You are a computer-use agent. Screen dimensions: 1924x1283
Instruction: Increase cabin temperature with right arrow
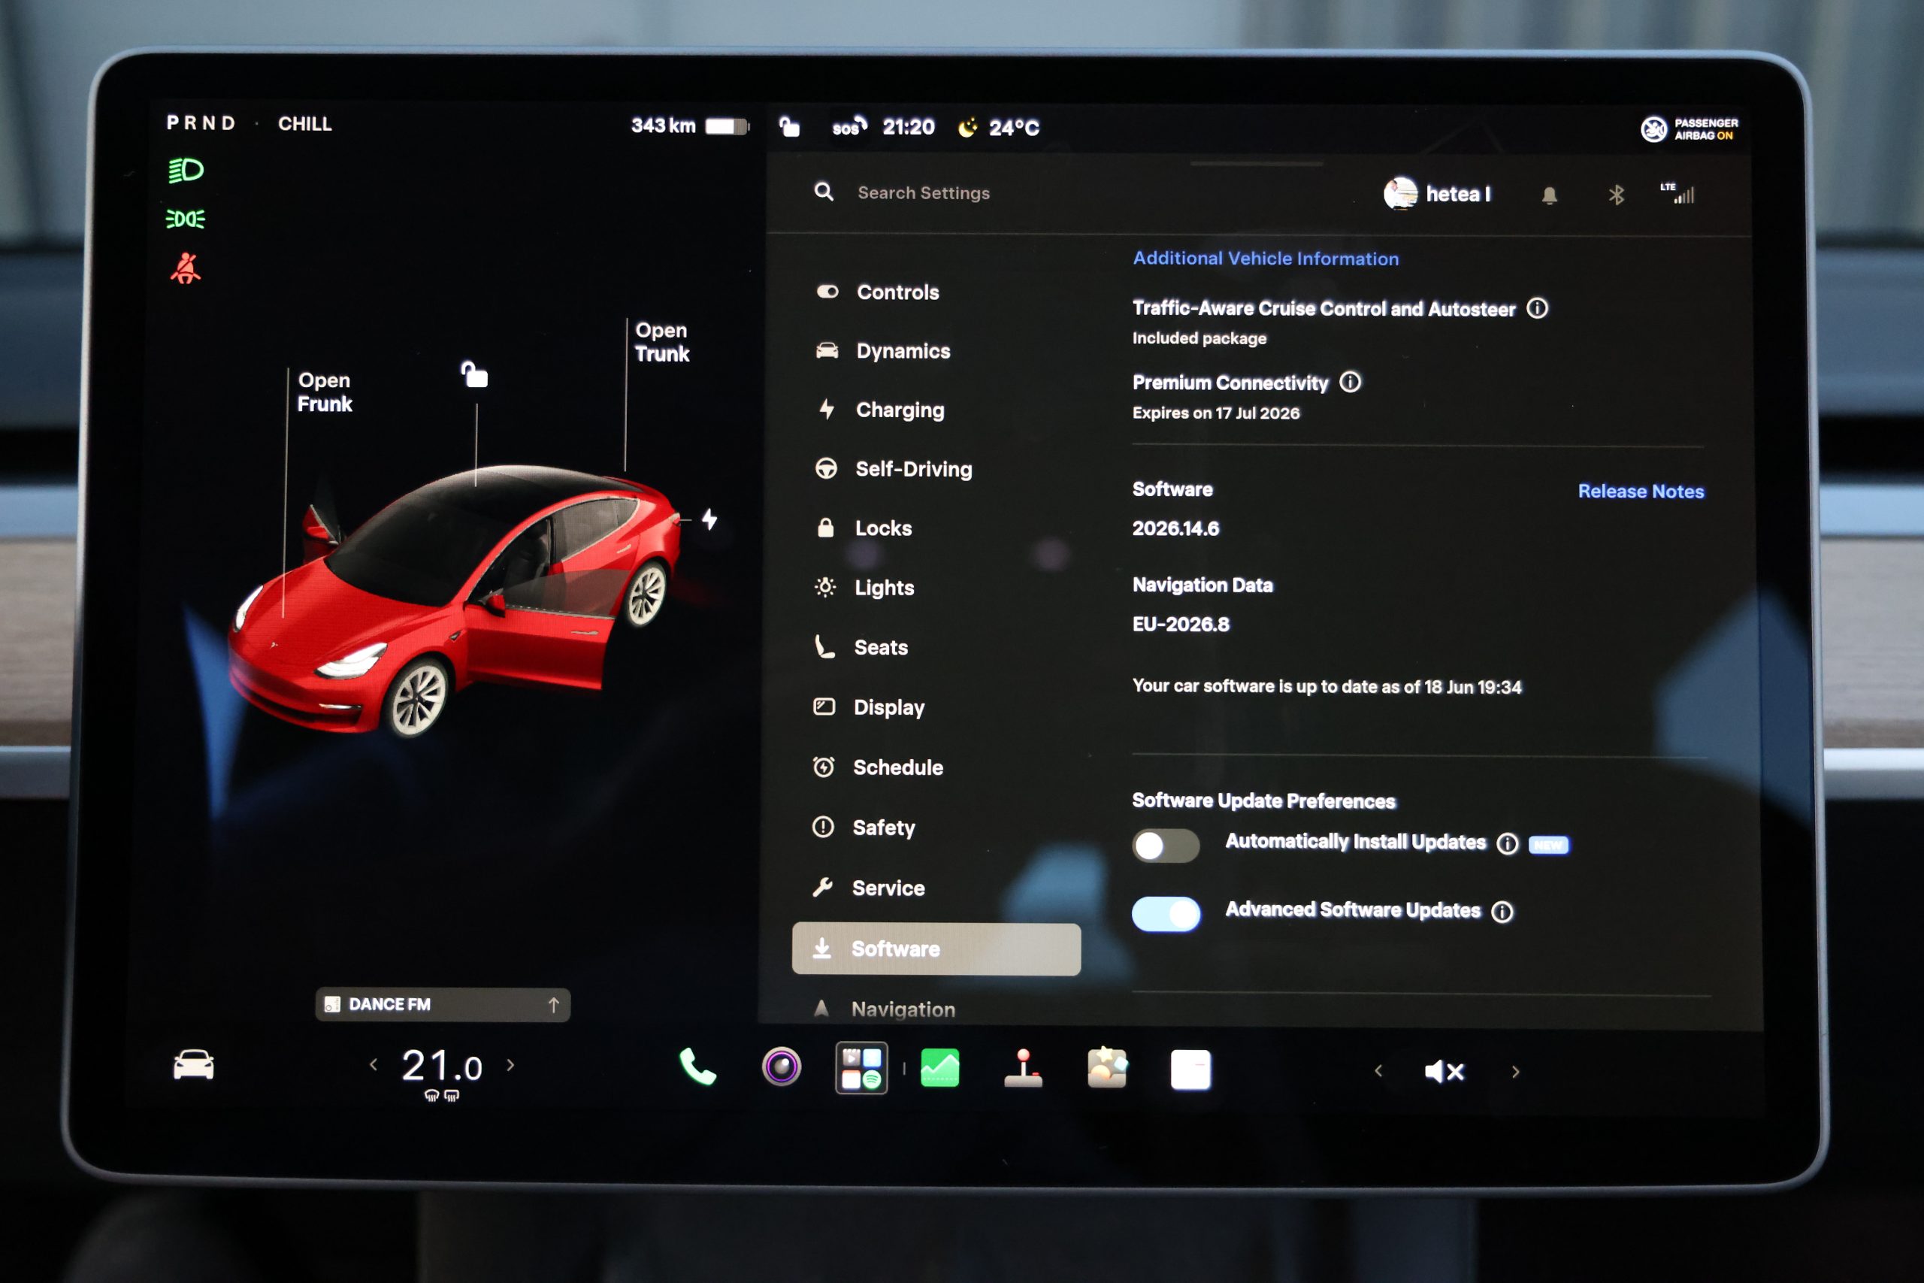point(511,1064)
